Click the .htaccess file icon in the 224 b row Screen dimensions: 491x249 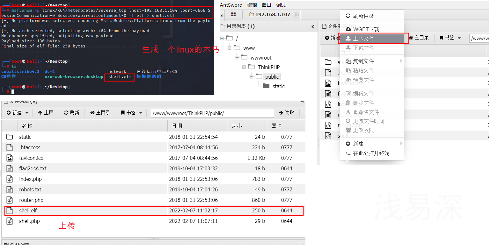(10, 147)
